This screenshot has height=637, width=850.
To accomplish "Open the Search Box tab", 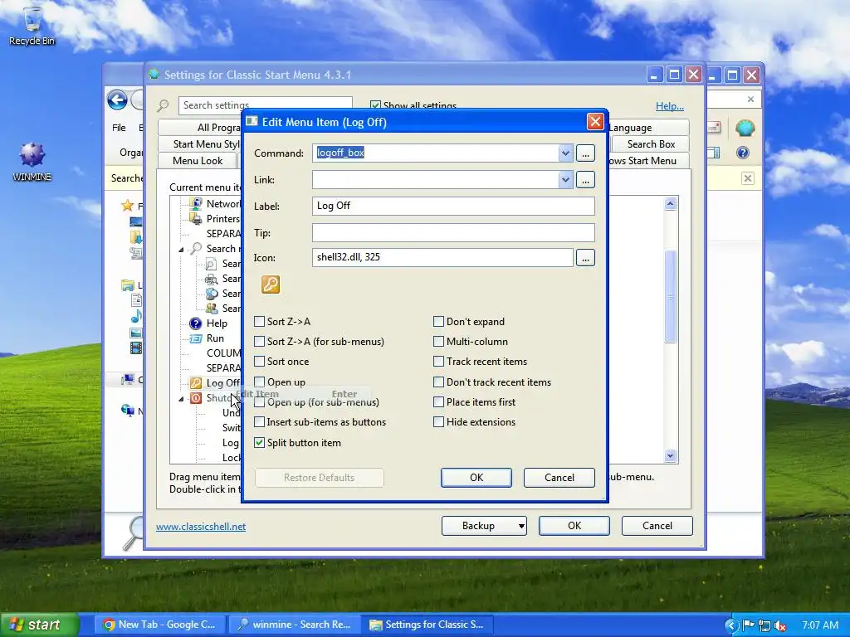I will (x=651, y=144).
